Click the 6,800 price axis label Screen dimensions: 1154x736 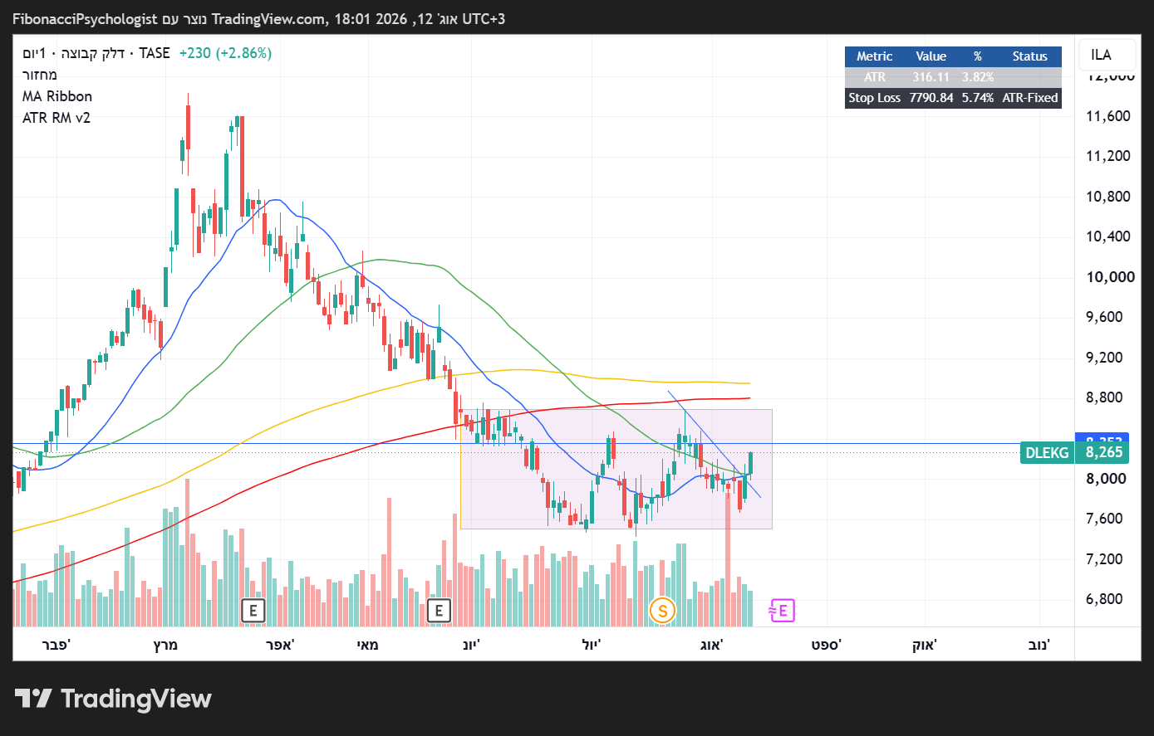point(1106,599)
